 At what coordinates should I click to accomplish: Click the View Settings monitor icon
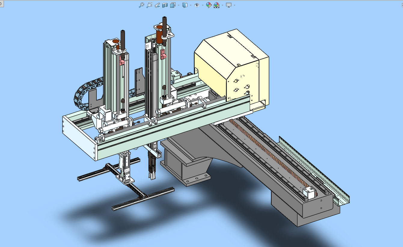point(229,5)
